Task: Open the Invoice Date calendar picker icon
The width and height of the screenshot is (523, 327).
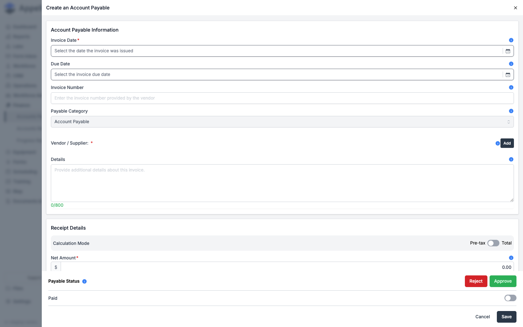Action: (508, 51)
